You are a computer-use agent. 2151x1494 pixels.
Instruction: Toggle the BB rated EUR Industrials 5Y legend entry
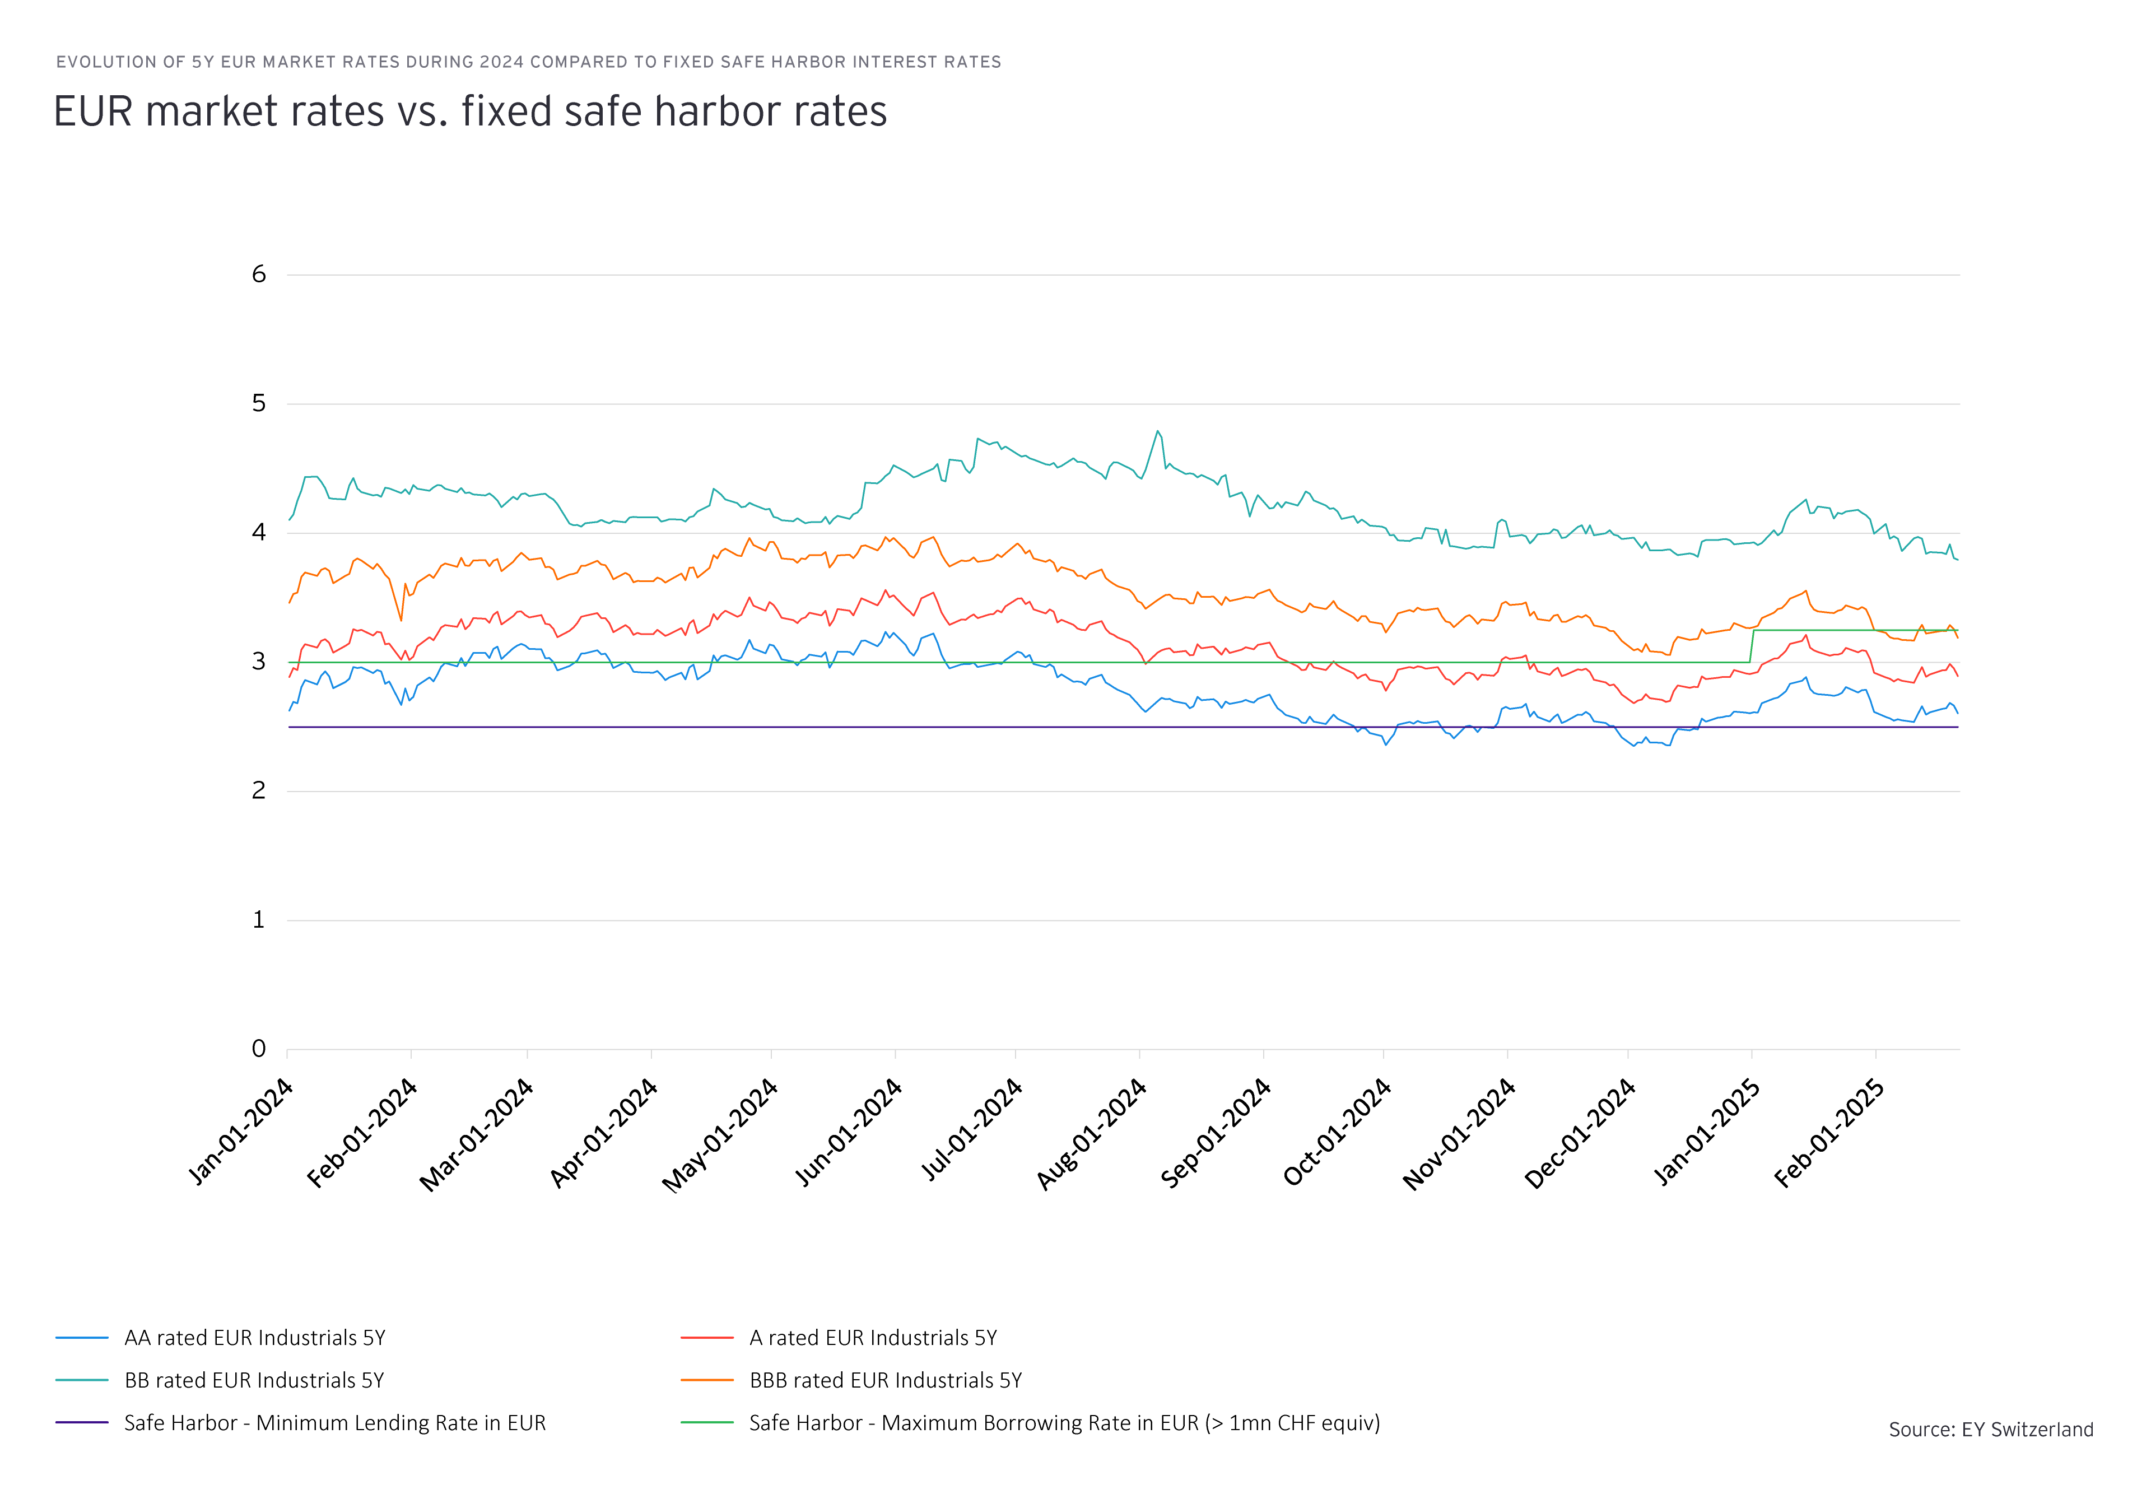pos(254,1381)
